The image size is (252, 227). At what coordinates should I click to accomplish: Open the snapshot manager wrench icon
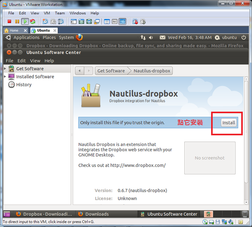(61, 21)
